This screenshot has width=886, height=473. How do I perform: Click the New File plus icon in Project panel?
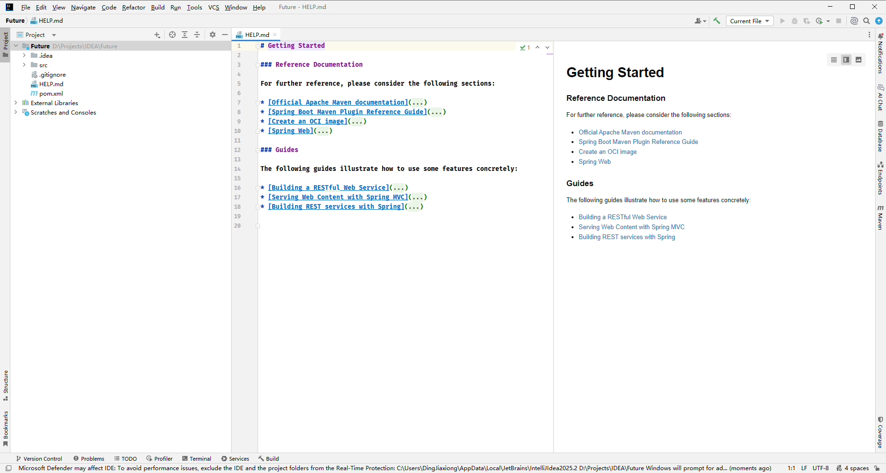(157, 35)
